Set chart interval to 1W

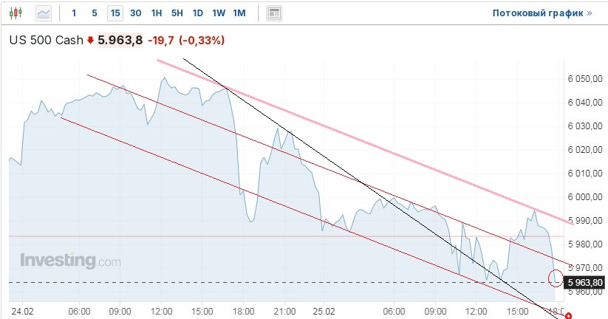click(x=219, y=13)
